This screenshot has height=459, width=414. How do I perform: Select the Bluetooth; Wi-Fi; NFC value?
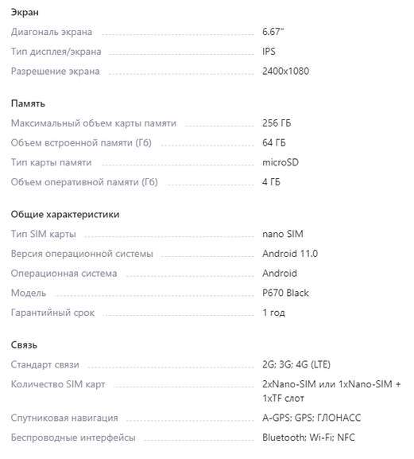(308, 438)
